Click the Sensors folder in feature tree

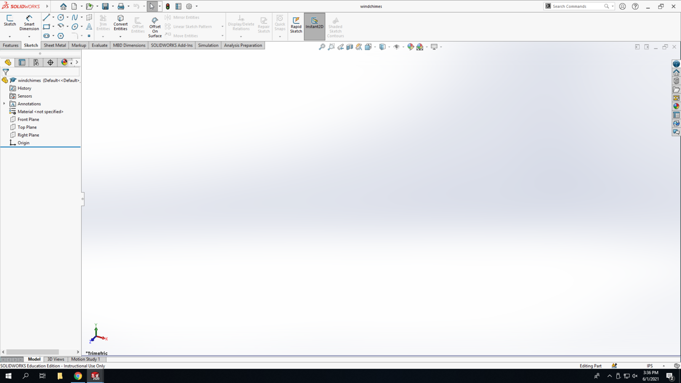(x=25, y=96)
